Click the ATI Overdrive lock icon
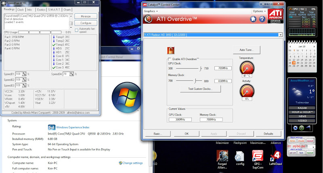 (x=170, y=50)
